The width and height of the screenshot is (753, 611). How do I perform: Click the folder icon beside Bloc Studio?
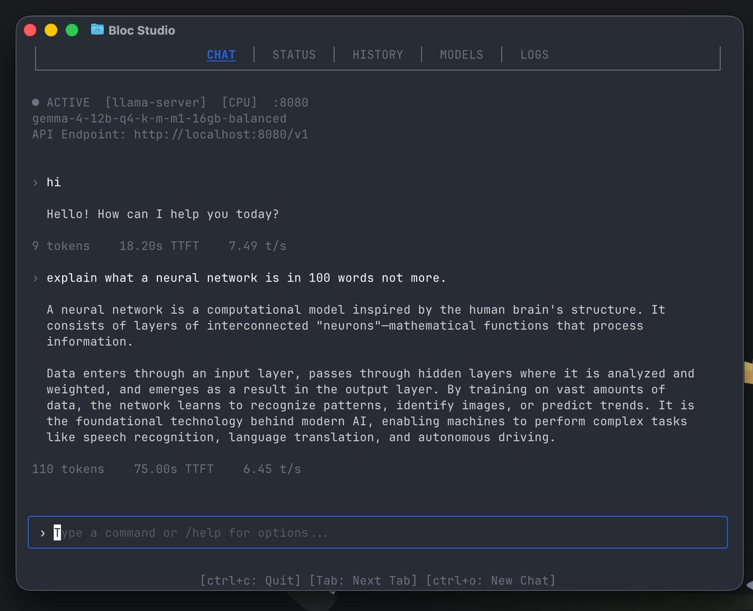coord(97,29)
